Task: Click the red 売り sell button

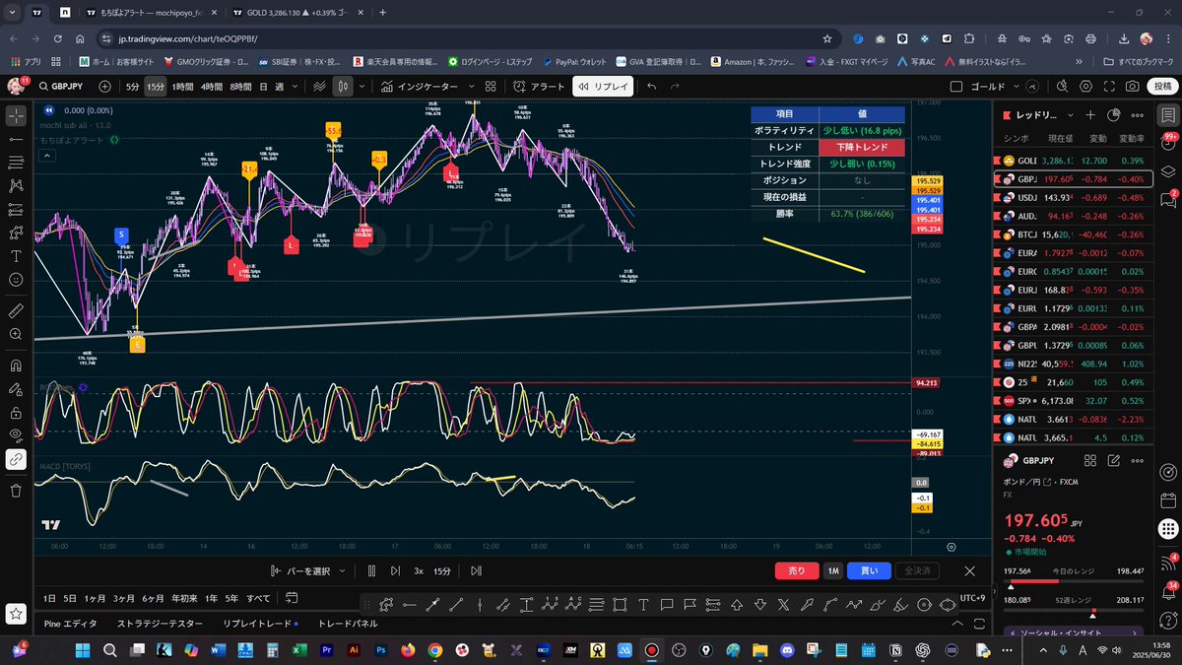Action: click(x=797, y=570)
